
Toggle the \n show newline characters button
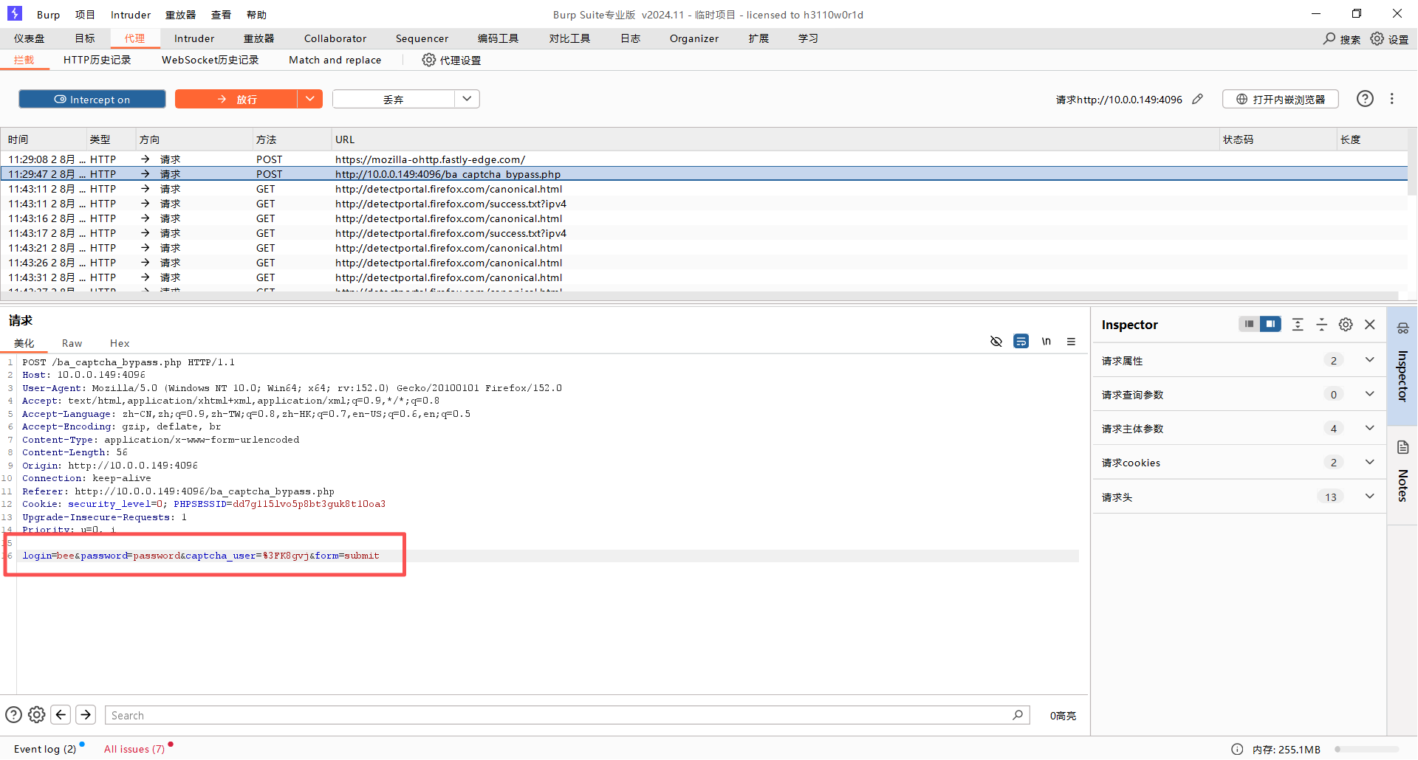[x=1046, y=341]
